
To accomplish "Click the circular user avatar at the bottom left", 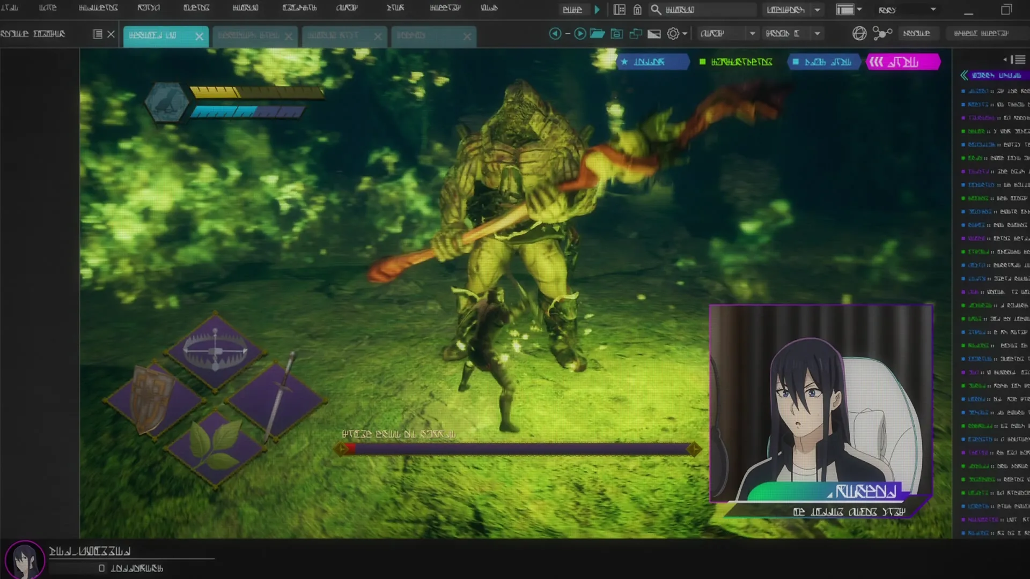I will pyautogui.click(x=24, y=560).
